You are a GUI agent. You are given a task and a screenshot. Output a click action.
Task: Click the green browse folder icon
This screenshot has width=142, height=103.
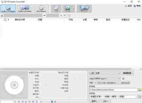coord(140,89)
